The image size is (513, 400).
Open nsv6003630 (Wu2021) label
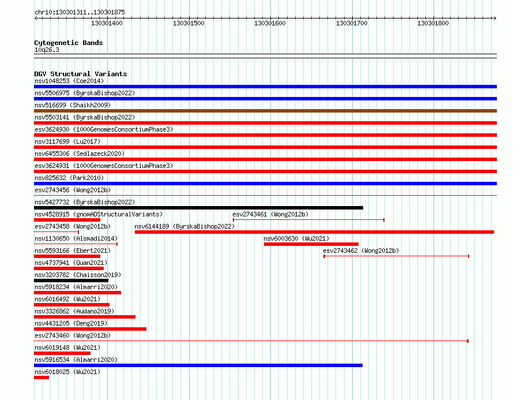coord(296,238)
